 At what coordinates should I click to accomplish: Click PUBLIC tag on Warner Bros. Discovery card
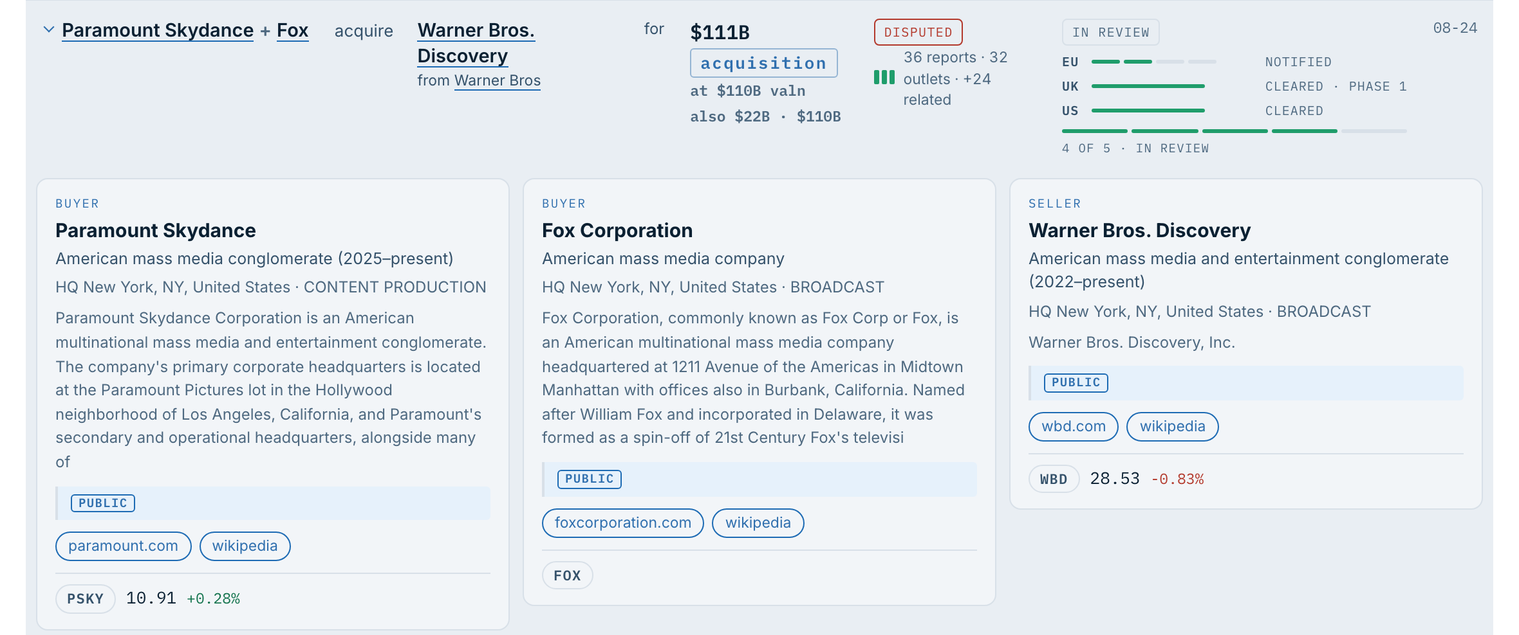[1076, 383]
